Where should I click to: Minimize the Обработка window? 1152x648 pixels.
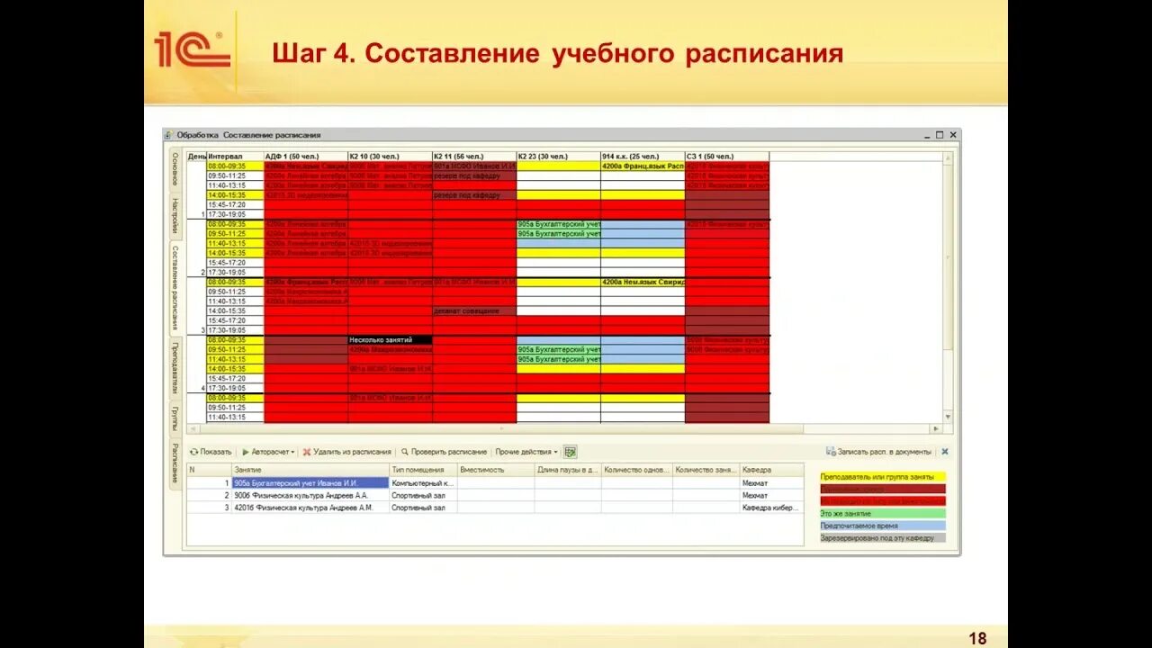tap(927, 135)
